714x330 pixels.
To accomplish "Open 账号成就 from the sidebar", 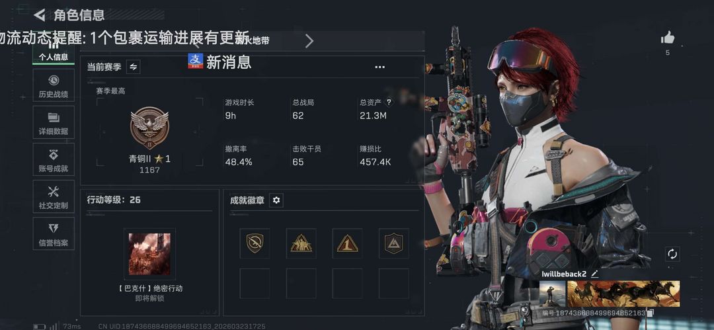I will click(54, 159).
